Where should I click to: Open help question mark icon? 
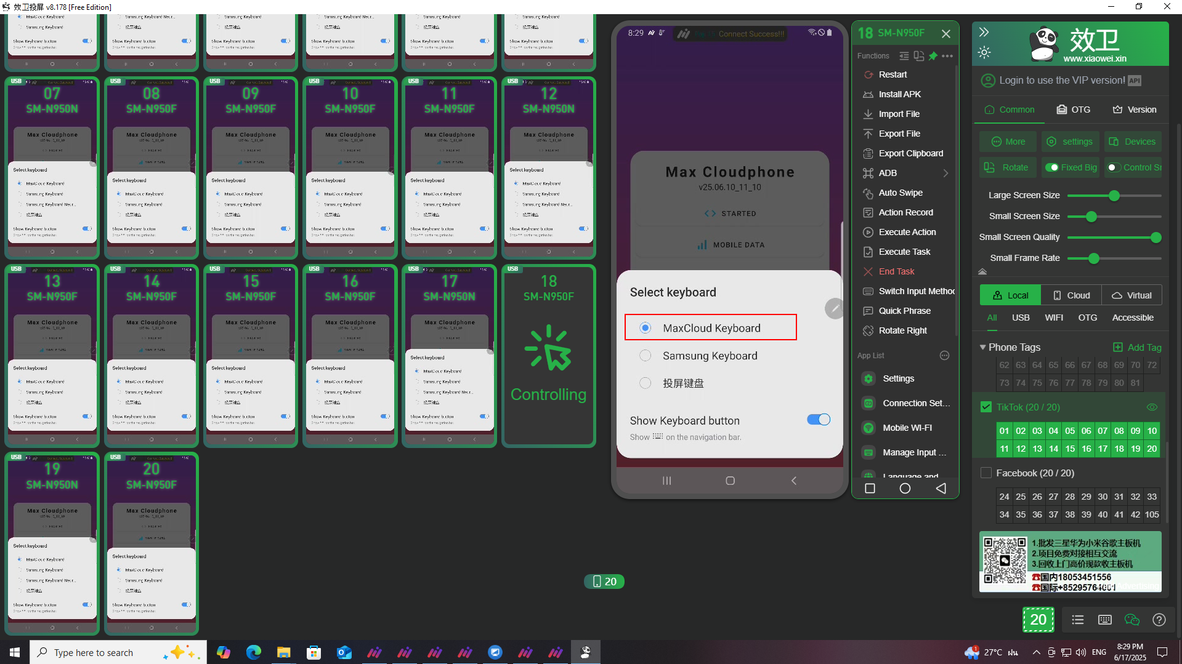coord(1159,620)
